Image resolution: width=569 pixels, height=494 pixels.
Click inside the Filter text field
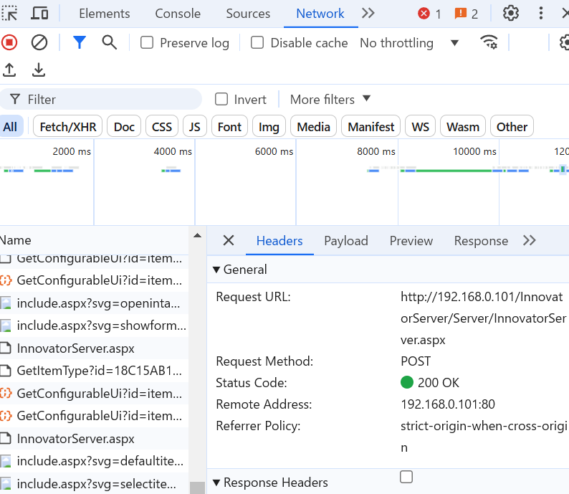coord(107,100)
